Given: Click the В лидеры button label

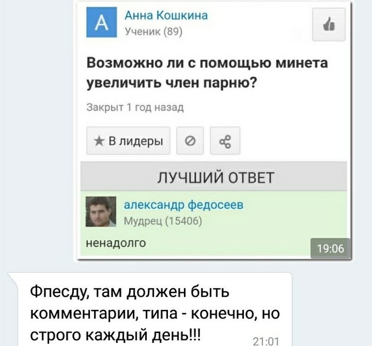Looking at the screenshot, I should coord(136,141).
